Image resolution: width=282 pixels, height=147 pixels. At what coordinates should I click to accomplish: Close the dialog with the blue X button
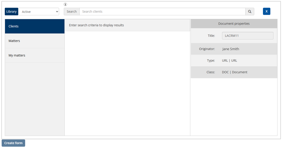266,11
